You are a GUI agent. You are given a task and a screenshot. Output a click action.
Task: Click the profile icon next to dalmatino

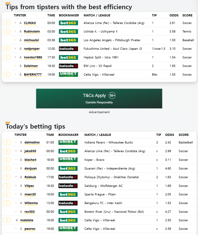coord(21,142)
